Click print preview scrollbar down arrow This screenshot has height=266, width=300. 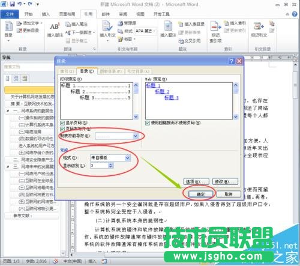[x=136, y=116]
